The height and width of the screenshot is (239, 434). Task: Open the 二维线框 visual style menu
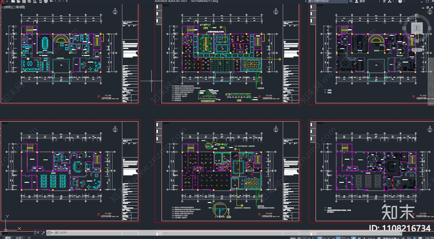(18, 7)
